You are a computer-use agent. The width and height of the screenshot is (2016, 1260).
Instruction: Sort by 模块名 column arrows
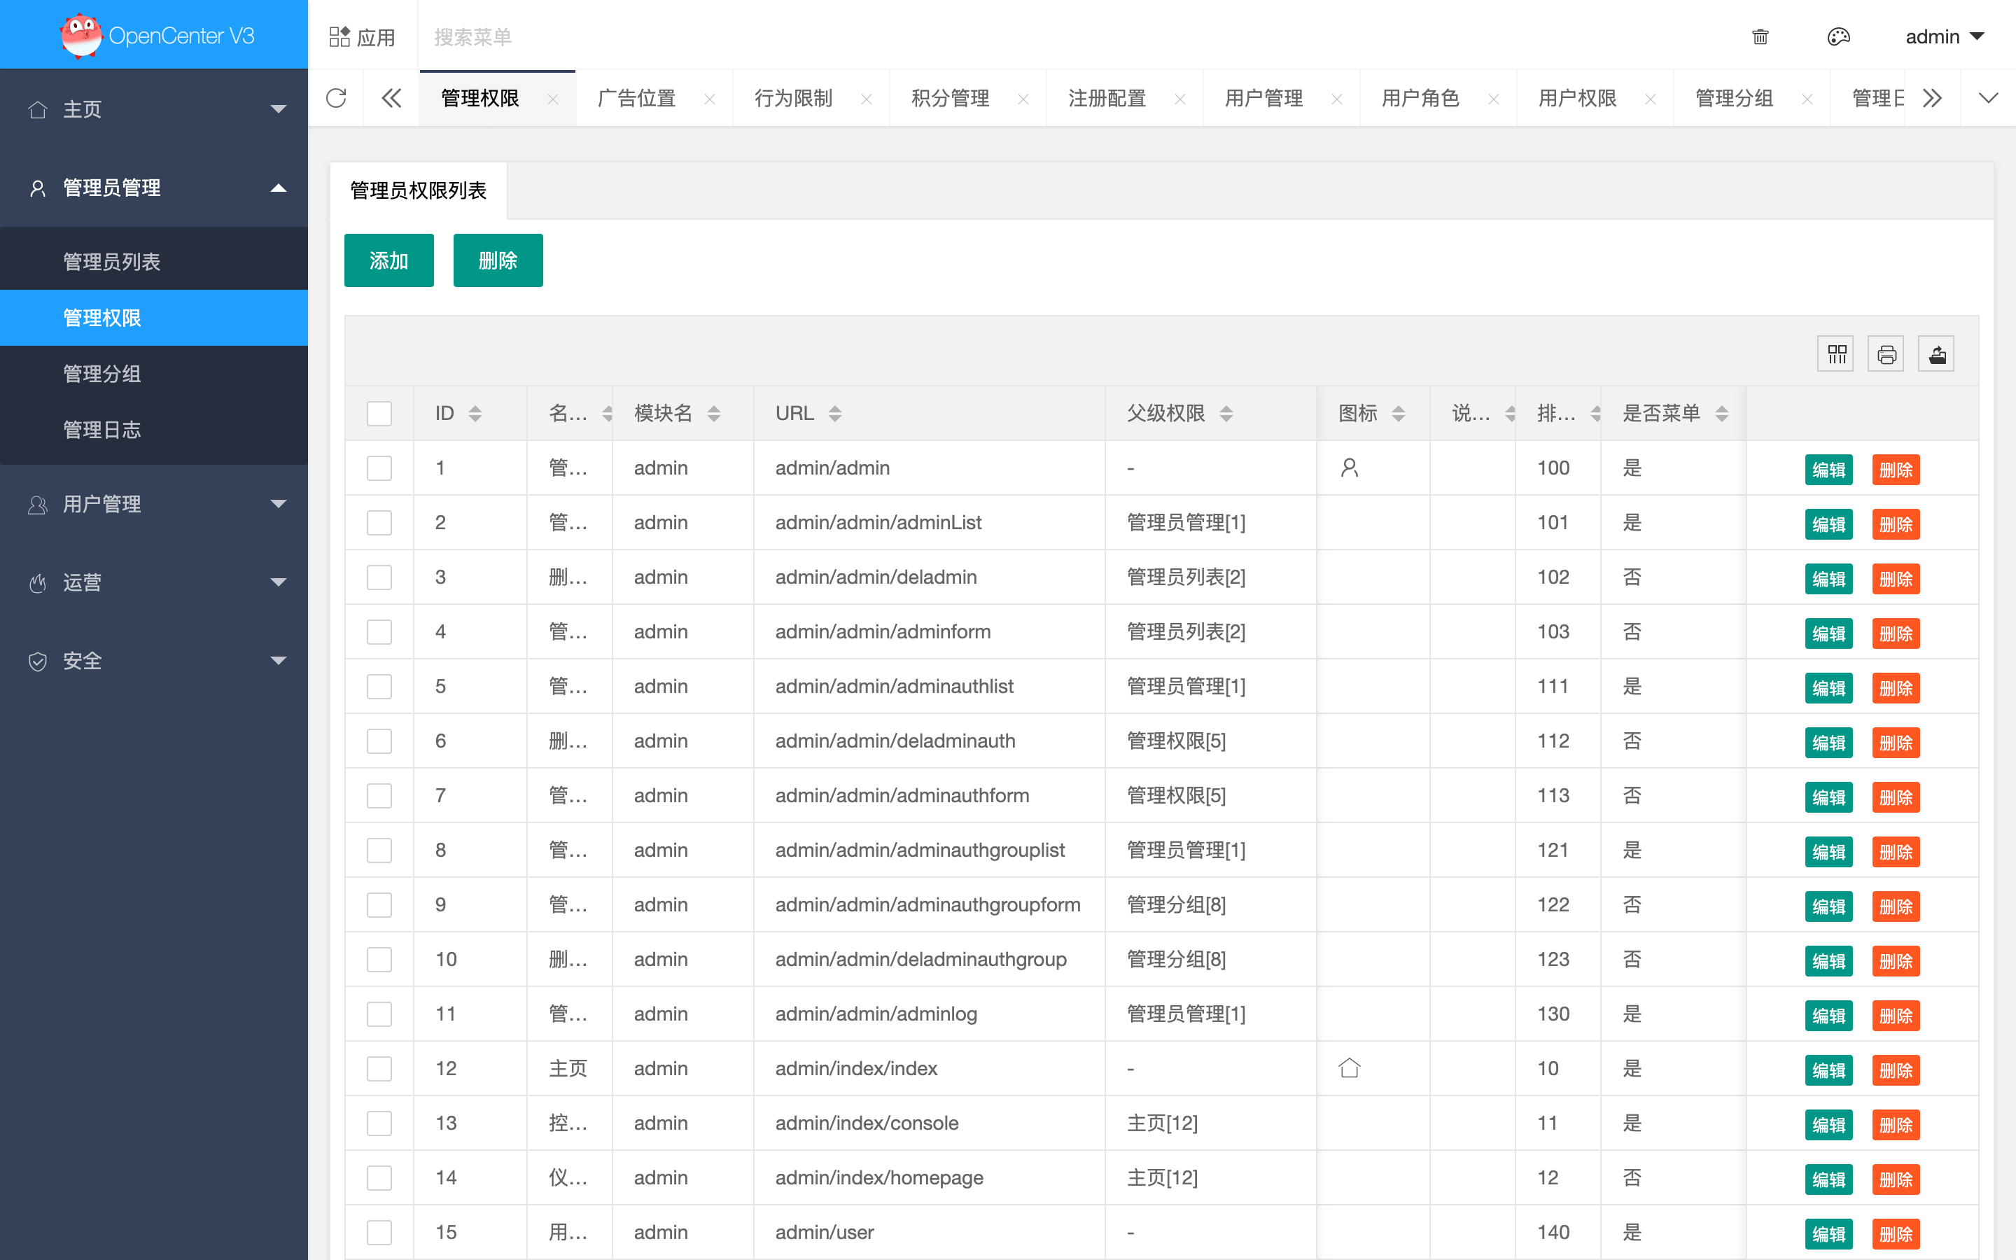(x=714, y=413)
